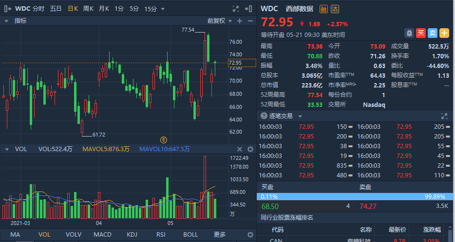Select the MA indicator tab

(15, 235)
